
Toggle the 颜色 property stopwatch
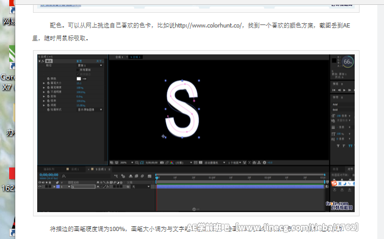pyautogui.click(x=48, y=79)
